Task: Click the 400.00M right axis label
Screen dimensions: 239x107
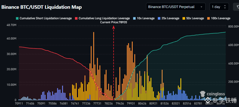Action: pos(234,63)
